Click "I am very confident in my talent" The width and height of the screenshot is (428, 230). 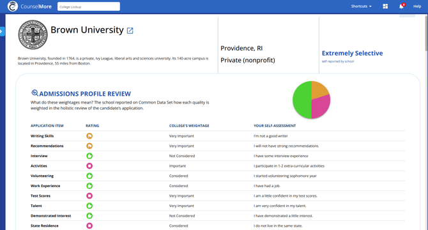click(x=280, y=206)
